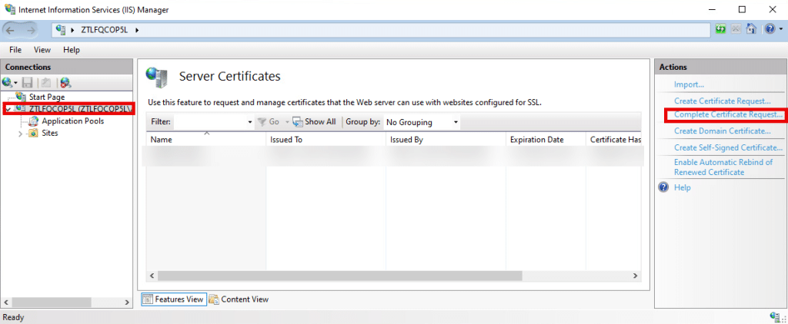Viewport: 788px width, 324px height.
Task: Open the File menu
Action: click(x=15, y=50)
